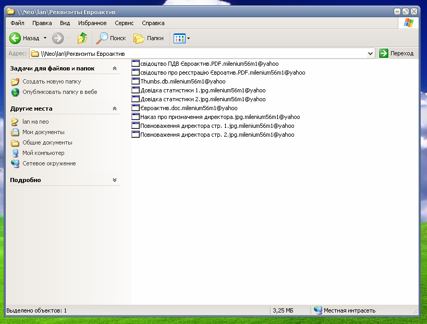The height and width of the screenshot is (324, 427).
Task: Open the Сервис menu
Action: click(x=124, y=23)
